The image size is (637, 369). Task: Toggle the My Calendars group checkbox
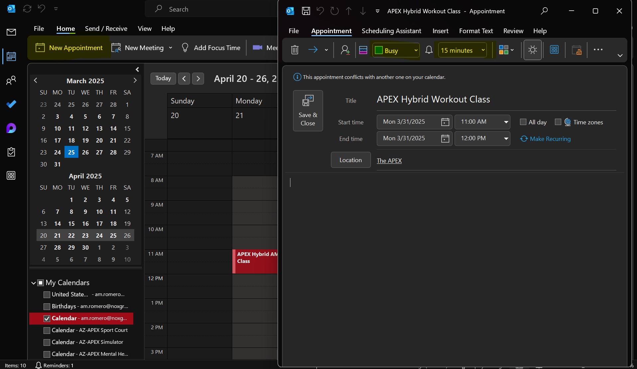coord(41,283)
